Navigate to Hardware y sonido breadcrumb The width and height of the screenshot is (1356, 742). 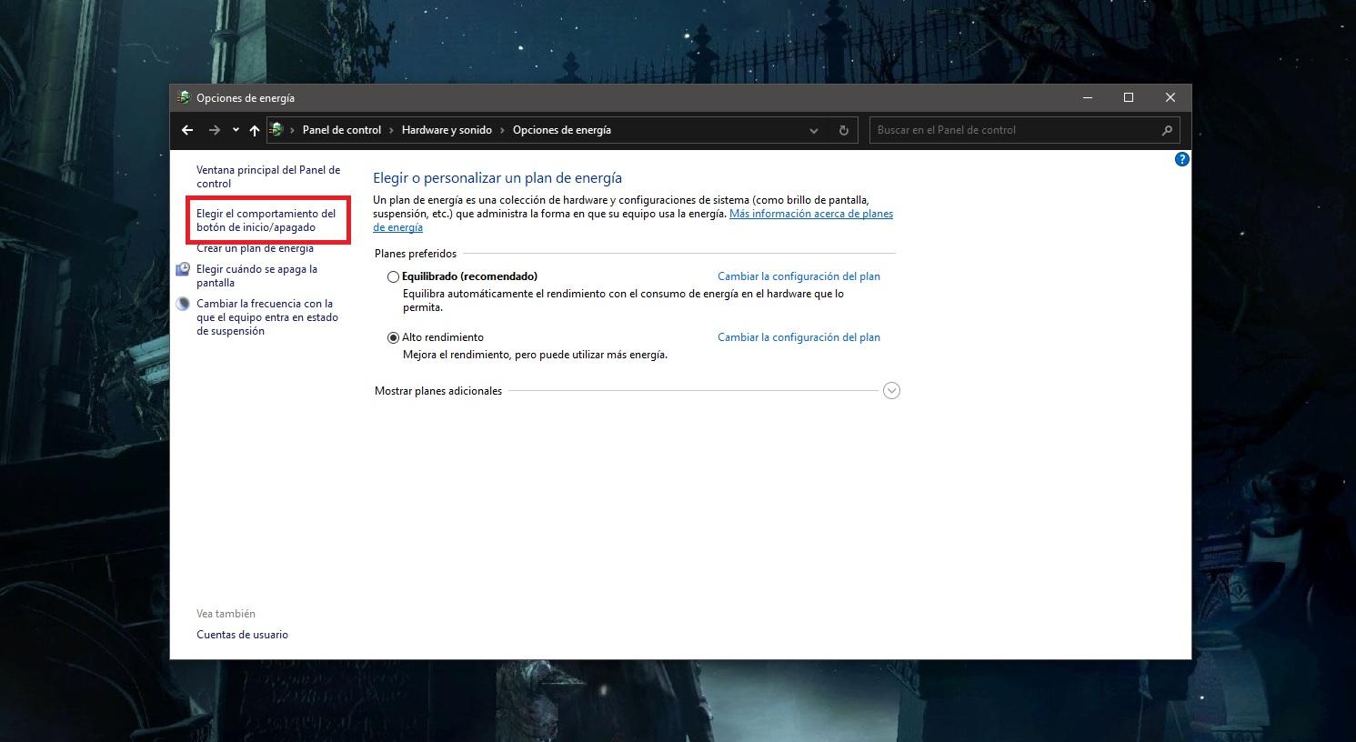(x=447, y=130)
